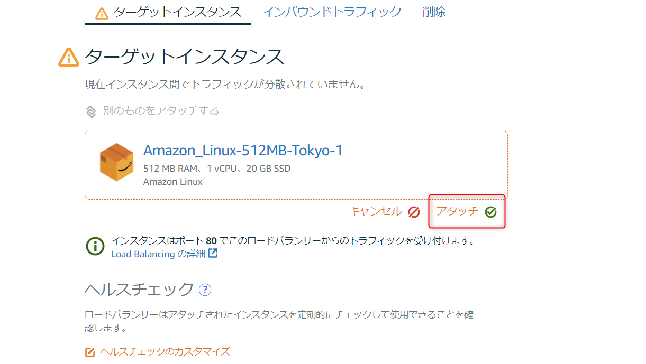Open the Amazon_Linux-512MB-Tokyo-1 instance link
Screen dimensions: 646x364
pos(243,151)
